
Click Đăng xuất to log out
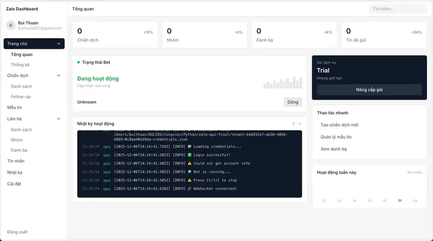(17, 232)
